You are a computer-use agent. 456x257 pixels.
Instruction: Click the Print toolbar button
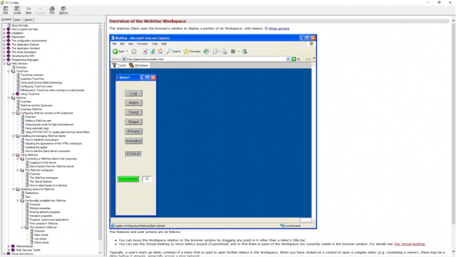(52, 10)
